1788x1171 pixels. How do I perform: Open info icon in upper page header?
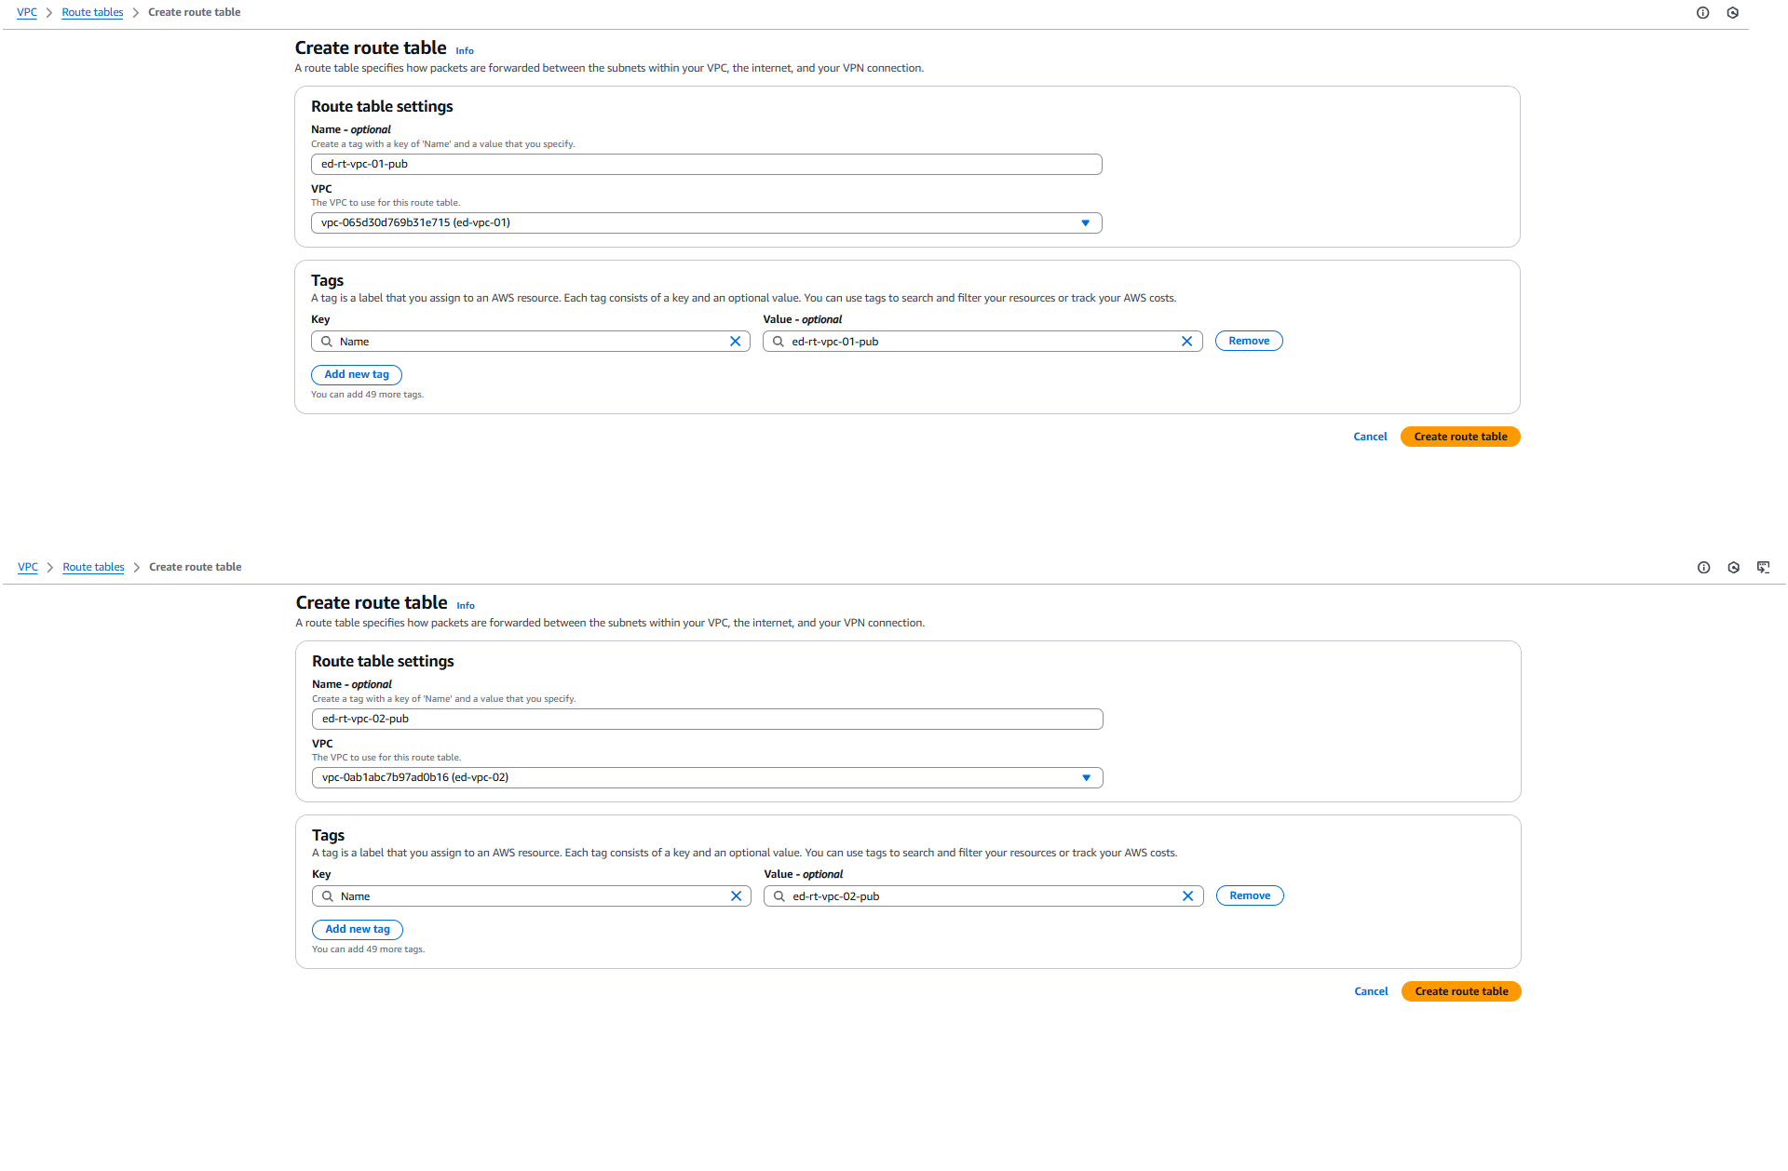click(1702, 13)
